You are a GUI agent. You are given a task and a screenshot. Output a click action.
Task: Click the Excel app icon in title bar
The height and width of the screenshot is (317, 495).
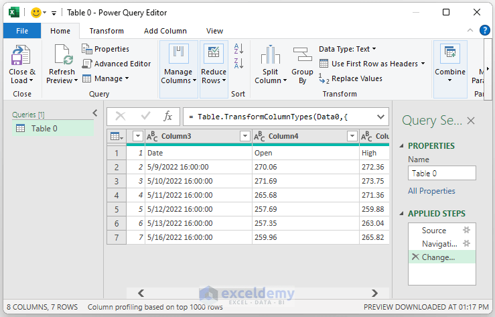[x=14, y=13]
